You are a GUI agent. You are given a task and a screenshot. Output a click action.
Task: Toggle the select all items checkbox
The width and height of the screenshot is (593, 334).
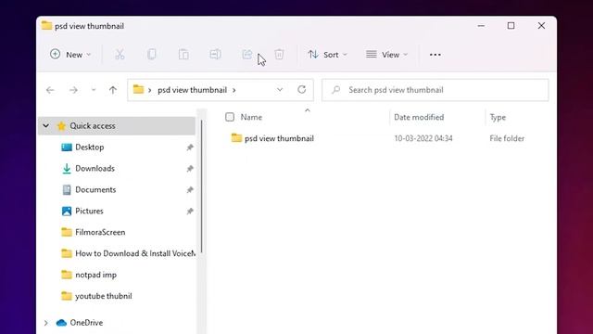[x=230, y=117]
